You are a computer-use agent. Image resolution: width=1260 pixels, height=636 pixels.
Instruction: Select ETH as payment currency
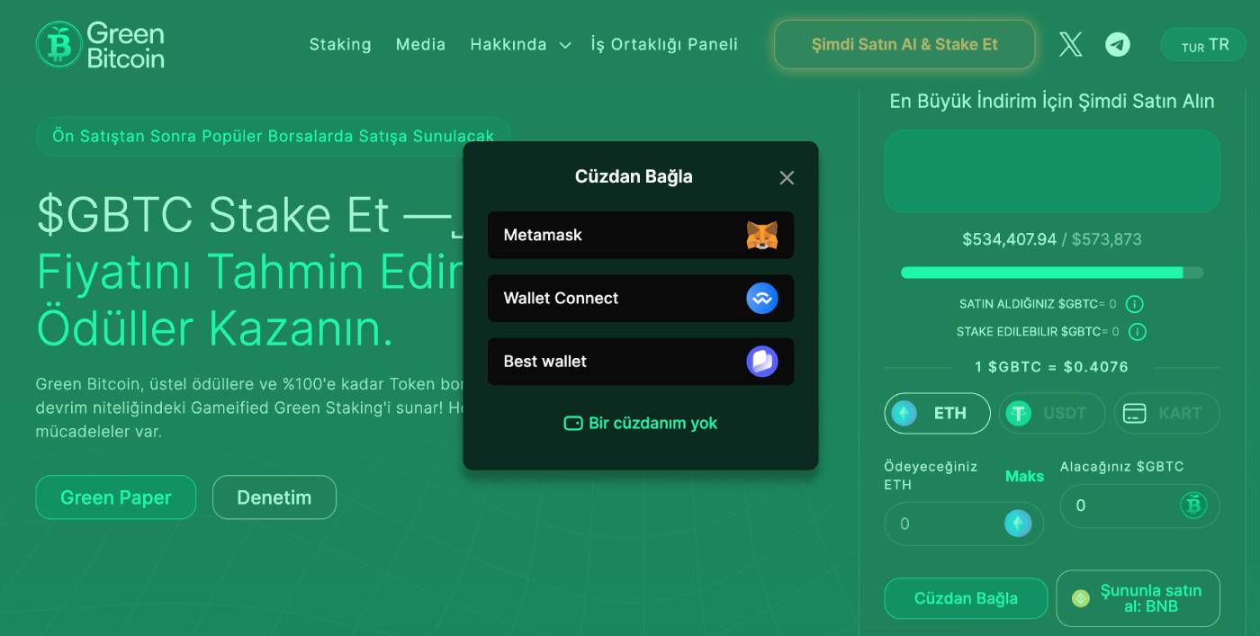pyautogui.click(x=937, y=414)
